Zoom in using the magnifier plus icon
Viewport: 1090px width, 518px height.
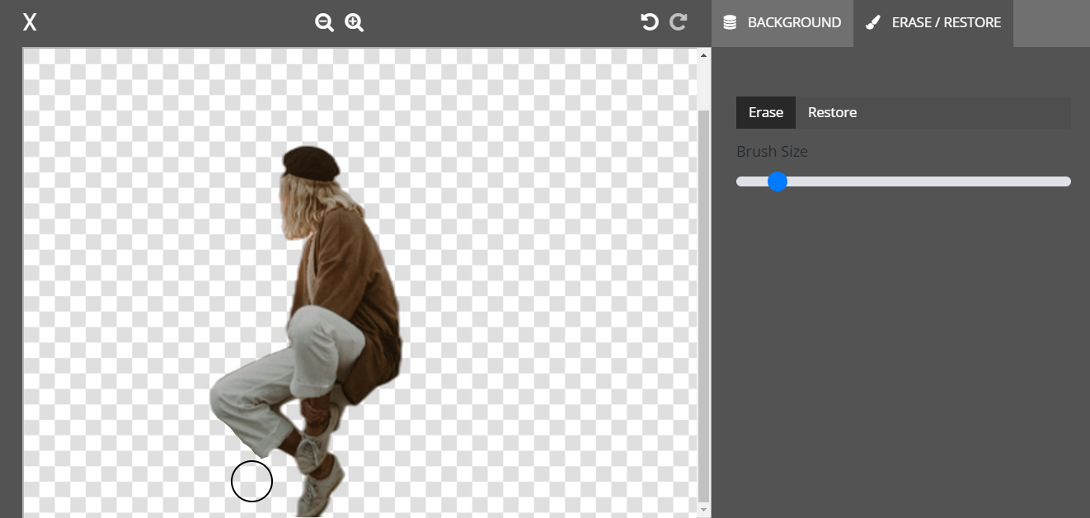point(354,22)
